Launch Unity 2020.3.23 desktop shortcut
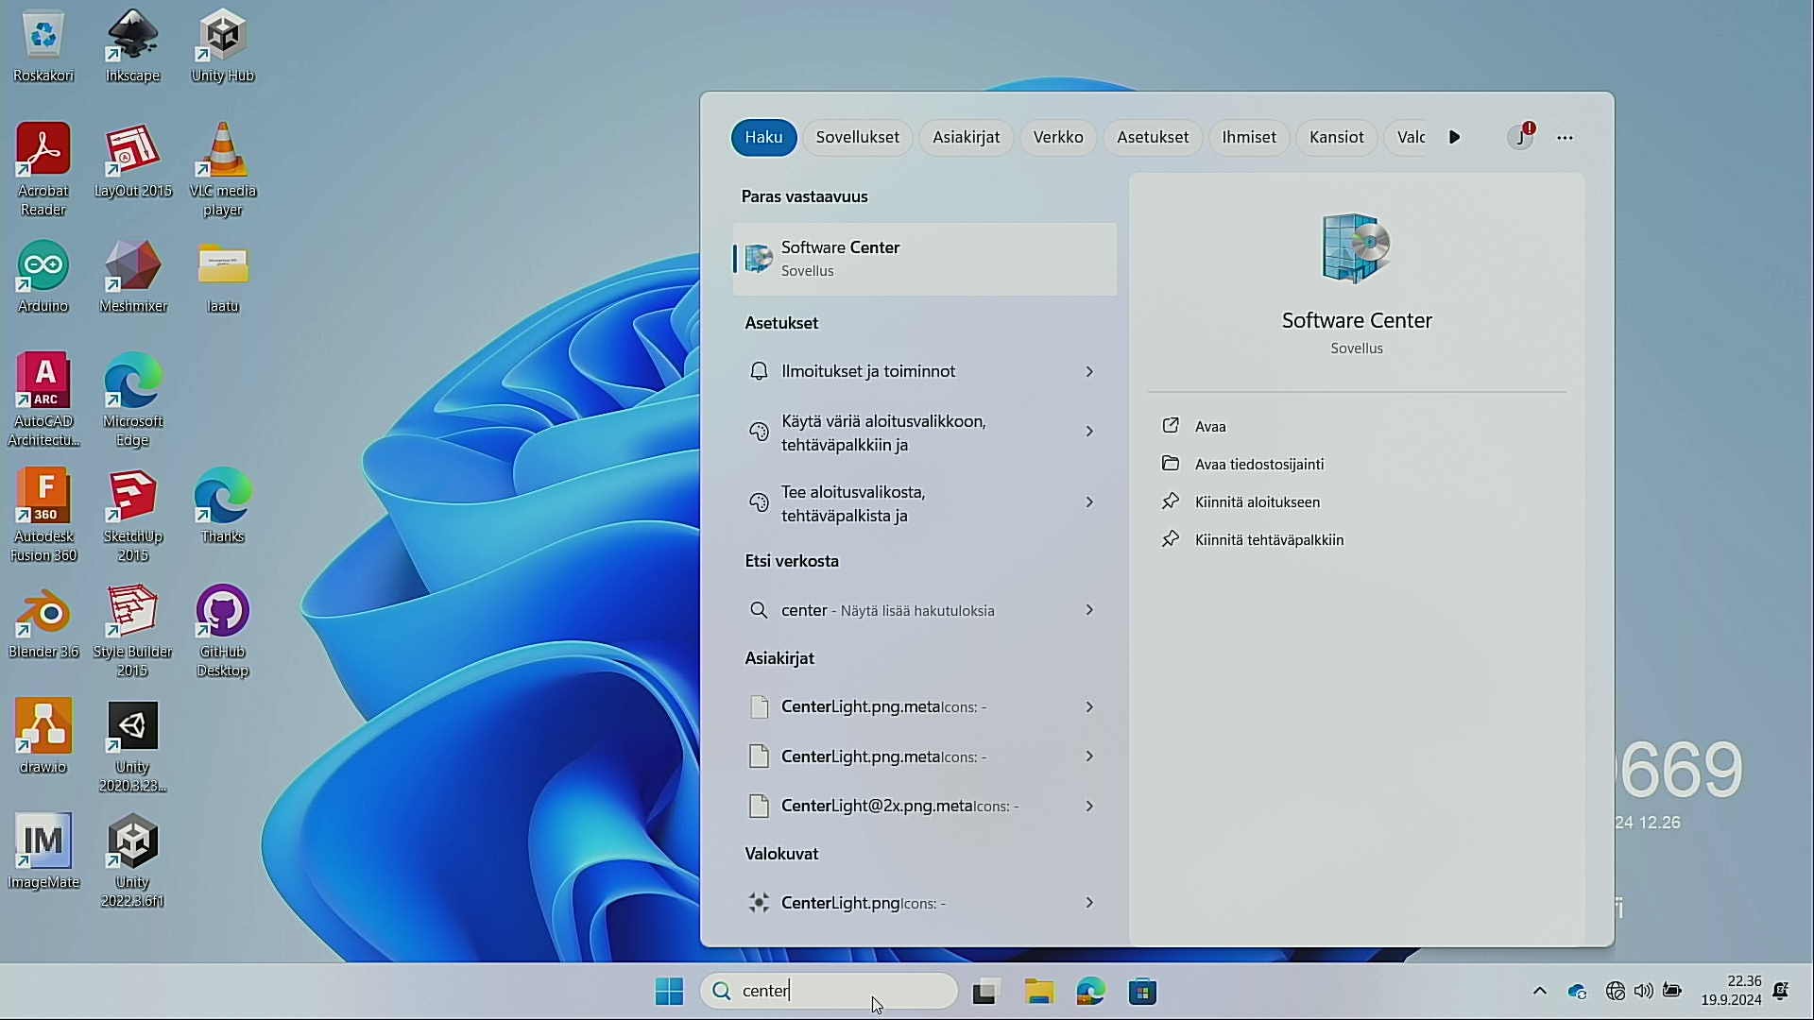Viewport: 1814px width, 1020px height. click(x=132, y=746)
